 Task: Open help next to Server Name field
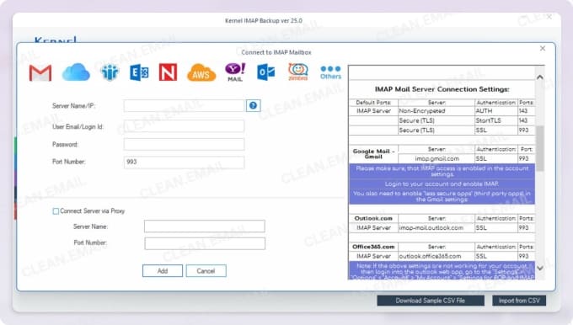(253, 105)
